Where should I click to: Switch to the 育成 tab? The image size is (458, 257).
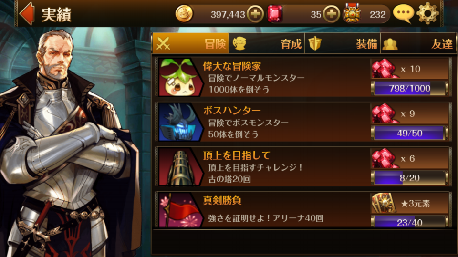tap(266, 44)
